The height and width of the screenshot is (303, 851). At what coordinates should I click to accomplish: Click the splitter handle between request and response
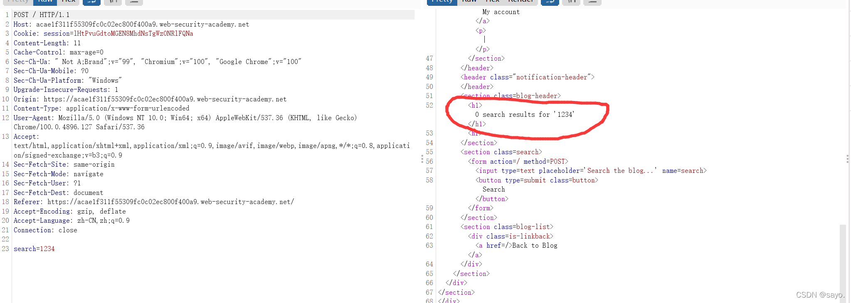tap(422, 159)
